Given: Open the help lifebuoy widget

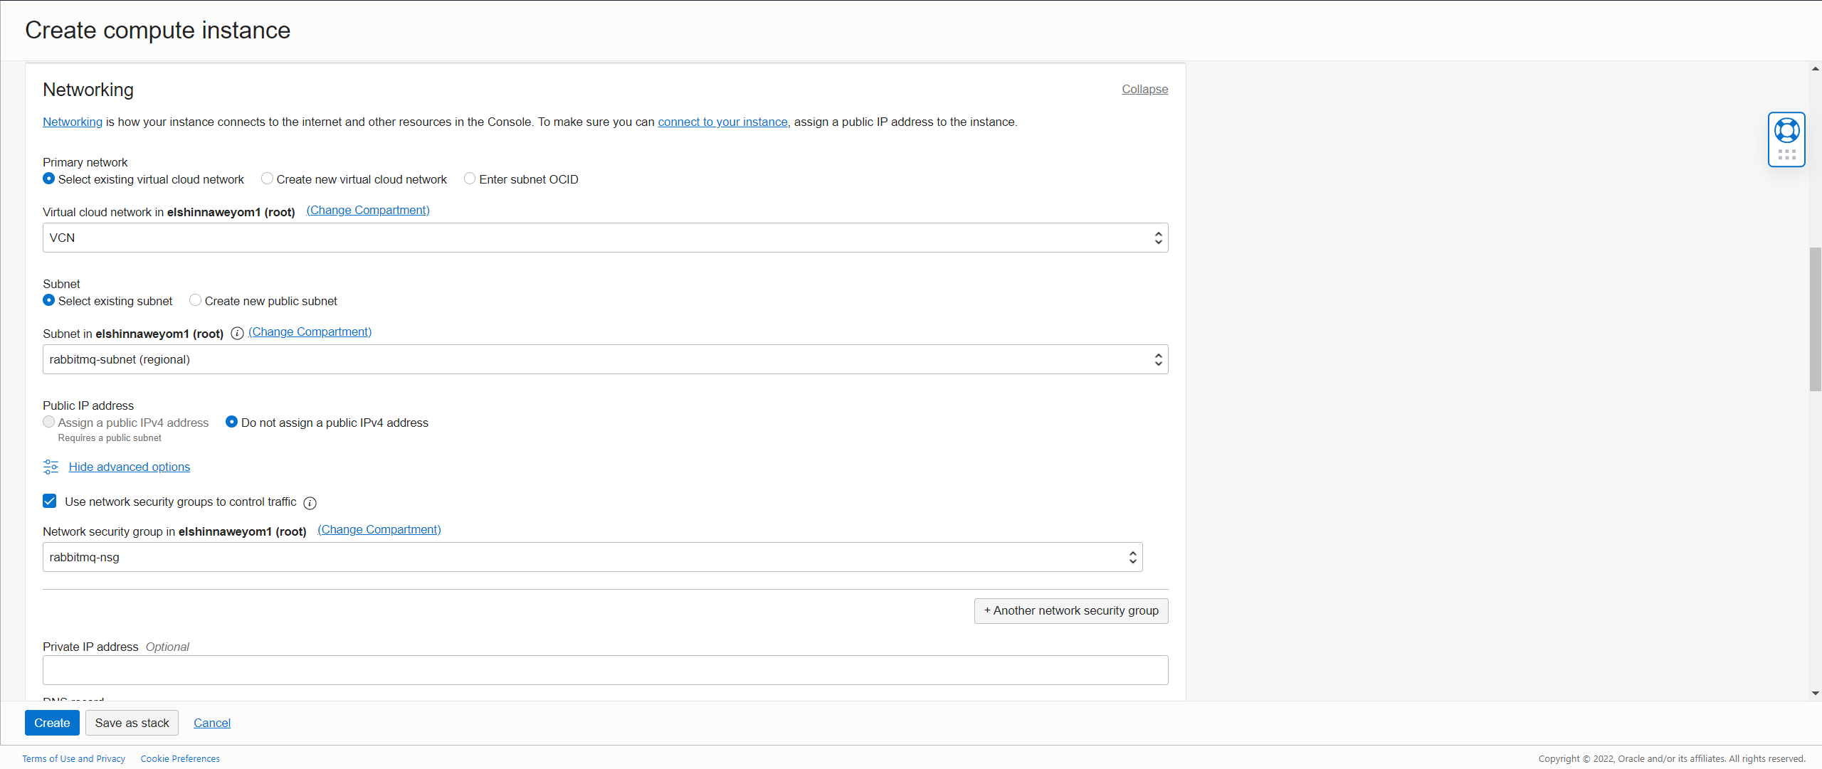Looking at the screenshot, I should click(x=1786, y=129).
